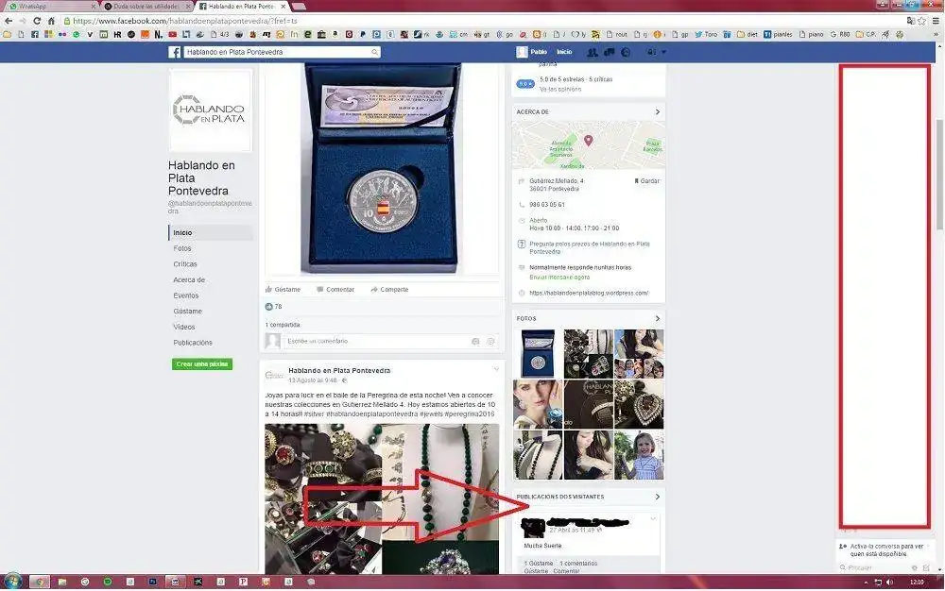This screenshot has height=591, width=945.
Task: Share the coin post with Comparte
Action: (x=374, y=289)
